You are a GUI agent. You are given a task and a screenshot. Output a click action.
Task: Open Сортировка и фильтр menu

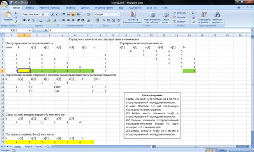click(204, 18)
